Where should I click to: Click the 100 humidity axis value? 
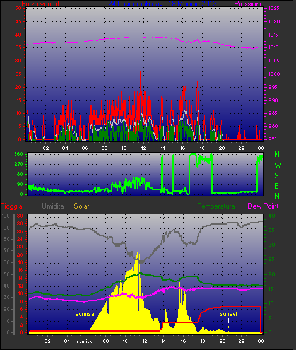click(5, 216)
